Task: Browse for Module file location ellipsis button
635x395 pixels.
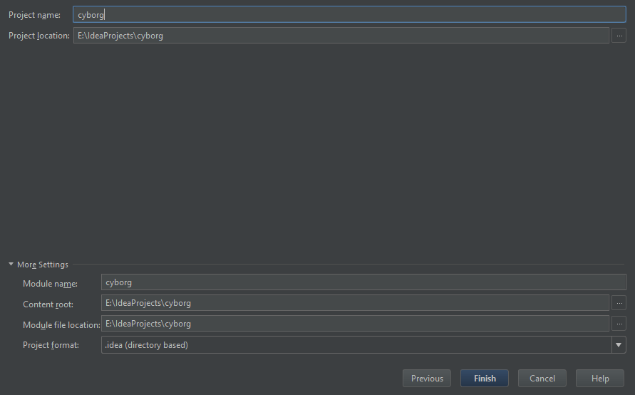Action: point(619,324)
